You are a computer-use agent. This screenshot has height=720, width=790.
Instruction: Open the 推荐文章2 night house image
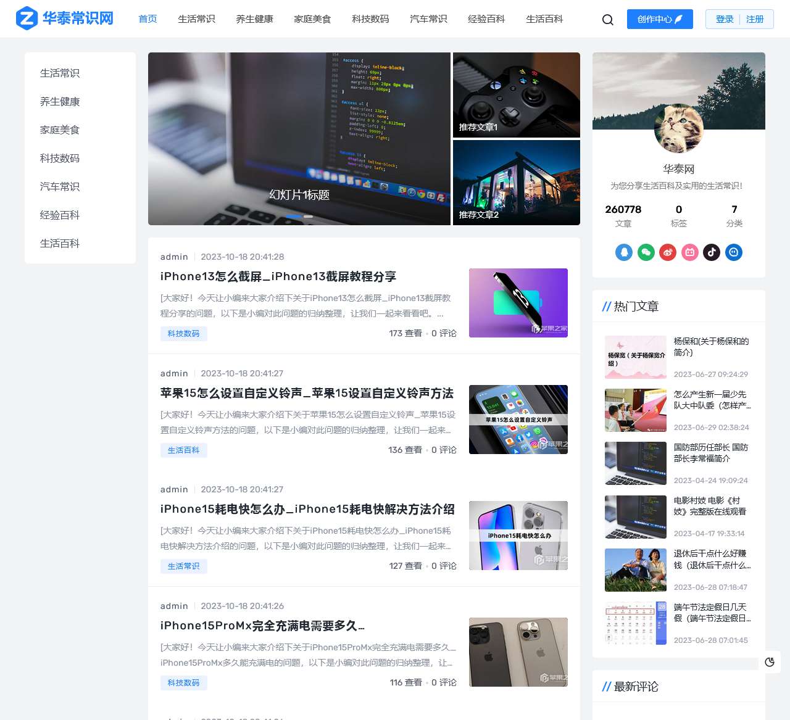coord(517,183)
